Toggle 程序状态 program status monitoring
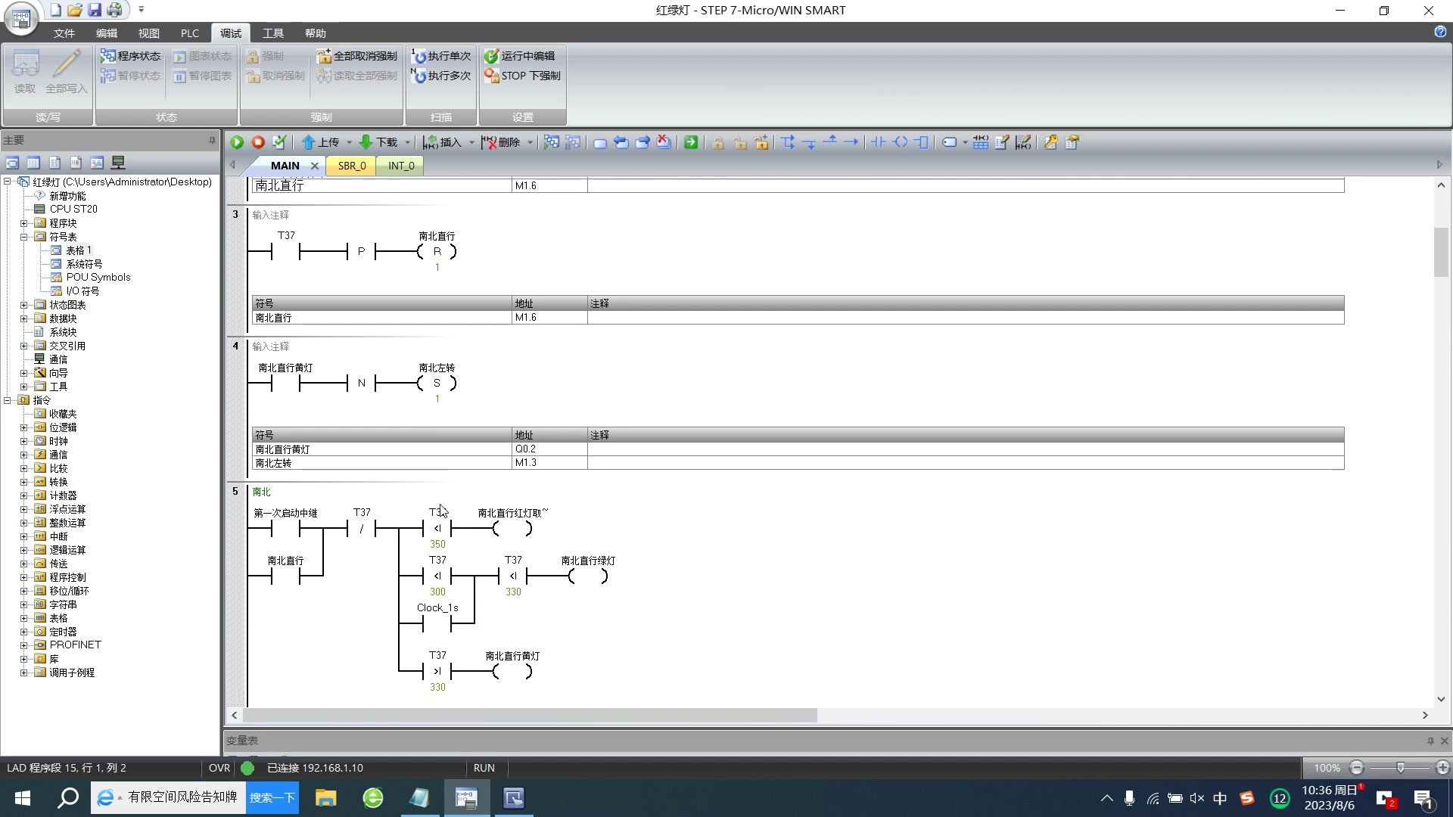Viewport: 1453px width, 817px height. (x=130, y=56)
